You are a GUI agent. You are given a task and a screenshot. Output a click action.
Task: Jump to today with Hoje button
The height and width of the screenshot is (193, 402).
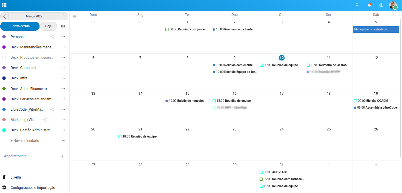click(x=48, y=26)
